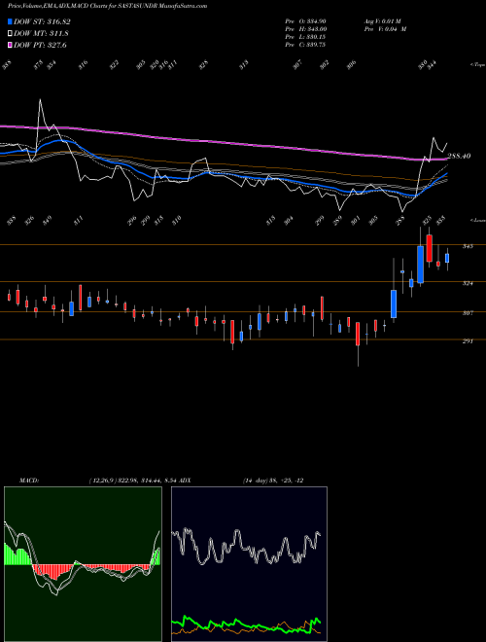Image resolution: width=486 pixels, height=642 pixels.
Task: Click the 324 price level label
Action: click(x=468, y=283)
